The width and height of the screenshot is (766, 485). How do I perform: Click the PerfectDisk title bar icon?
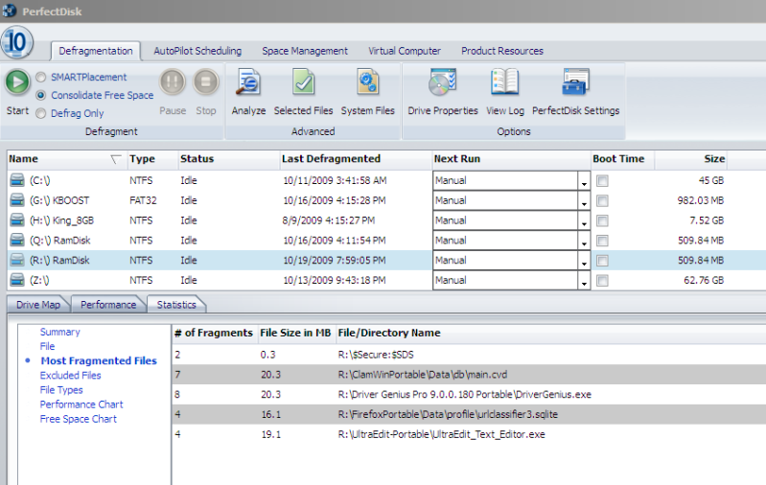9,11
